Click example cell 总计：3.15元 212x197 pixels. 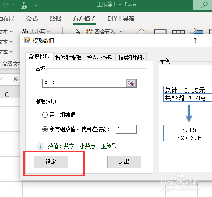coord(188,90)
